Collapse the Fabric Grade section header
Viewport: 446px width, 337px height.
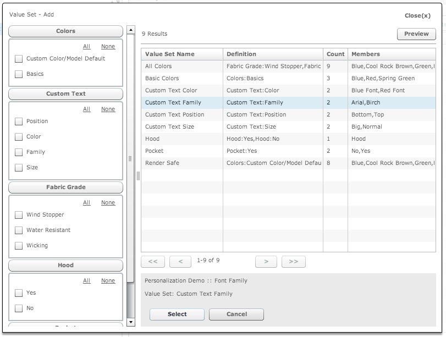tap(65, 187)
